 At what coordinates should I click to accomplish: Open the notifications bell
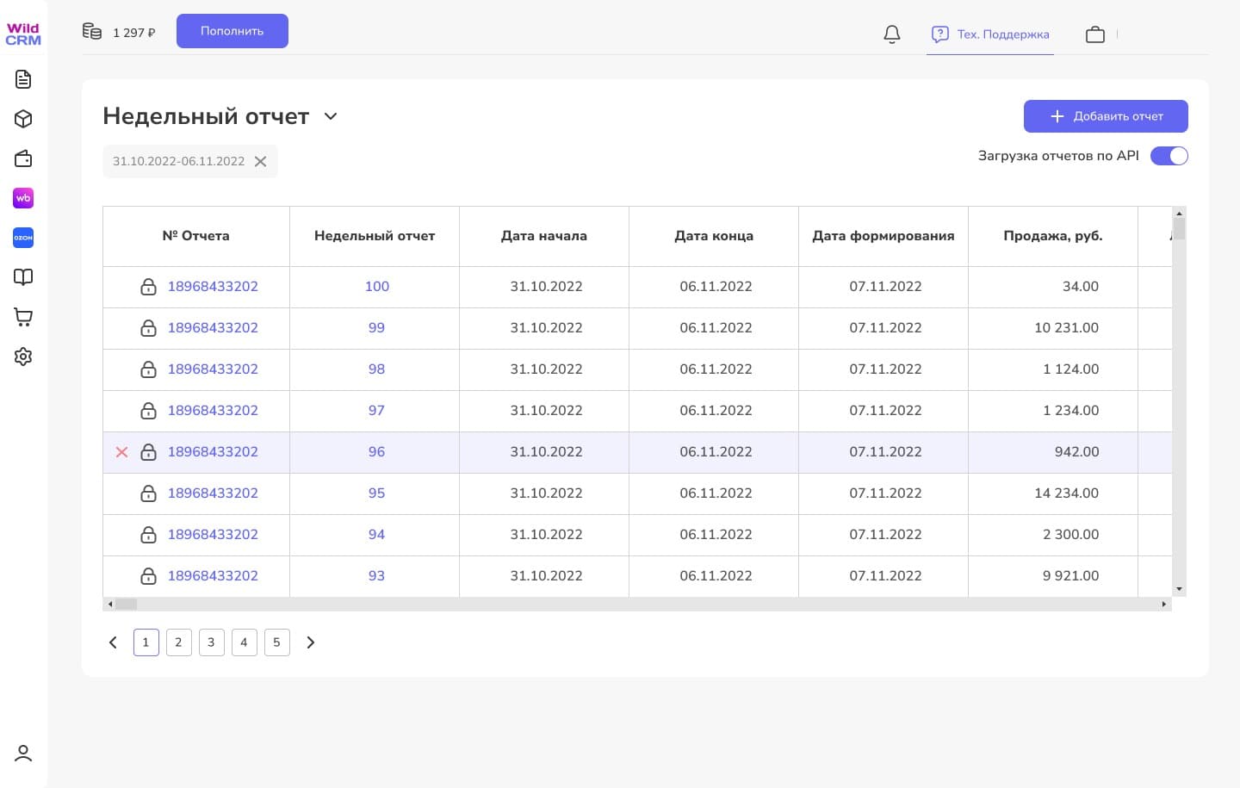892,34
